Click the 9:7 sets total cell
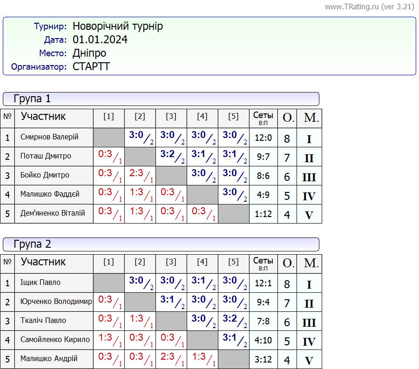419x369 pixels. click(263, 157)
